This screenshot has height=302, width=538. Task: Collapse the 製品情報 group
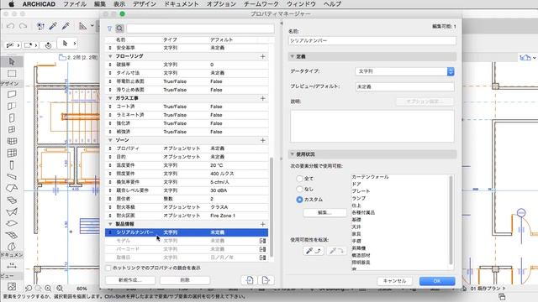[x=110, y=224]
